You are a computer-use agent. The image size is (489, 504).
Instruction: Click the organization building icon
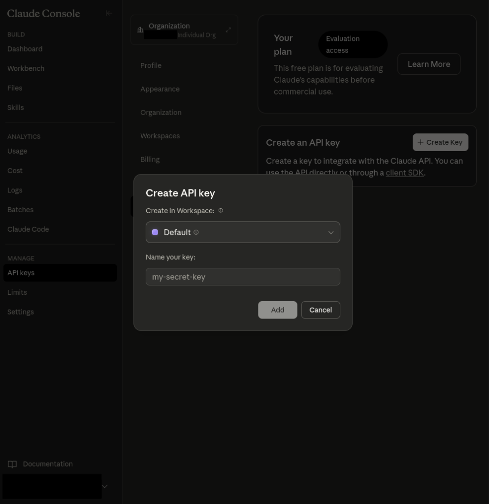(140, 30)
